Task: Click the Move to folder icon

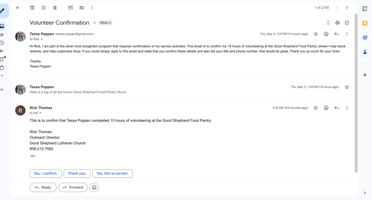Action: point(82,8)
